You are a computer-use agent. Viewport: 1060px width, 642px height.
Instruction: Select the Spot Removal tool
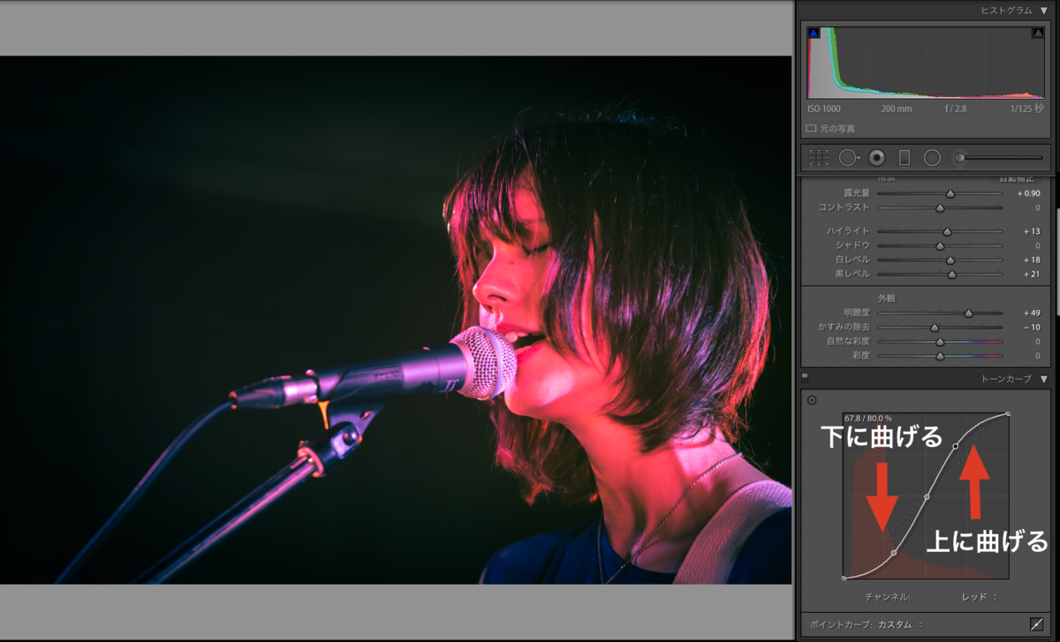point(850,158)
